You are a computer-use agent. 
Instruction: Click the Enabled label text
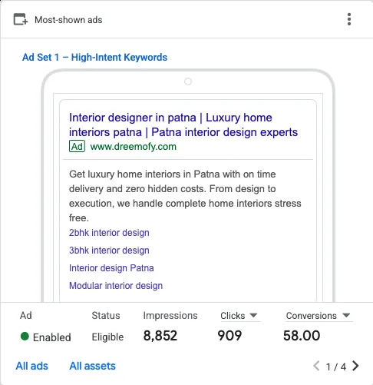52,337
